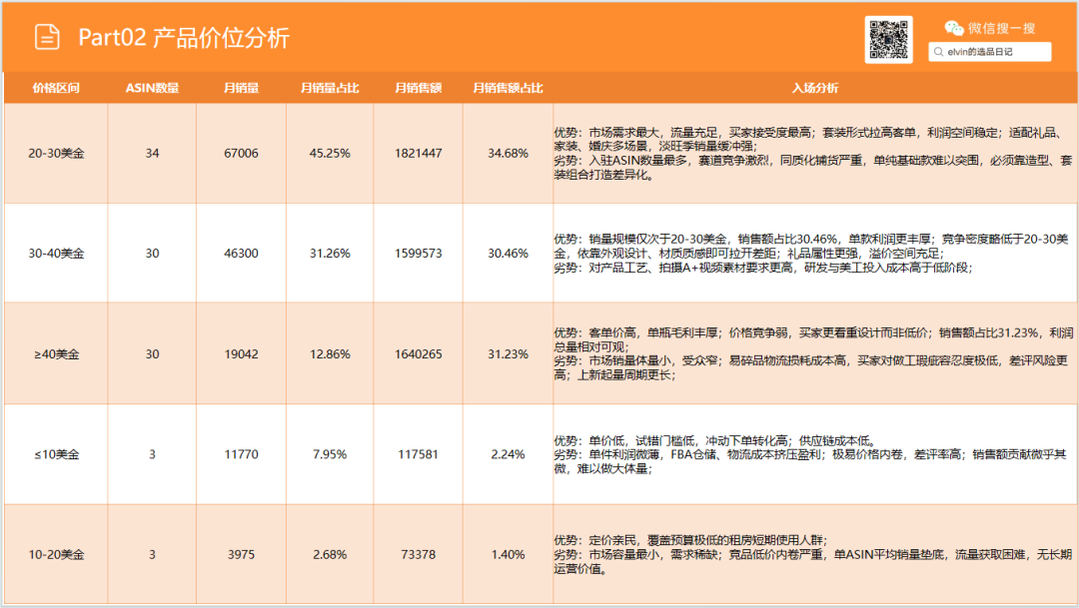
Task: Click the WeChat logo icon
Action: 954,28
